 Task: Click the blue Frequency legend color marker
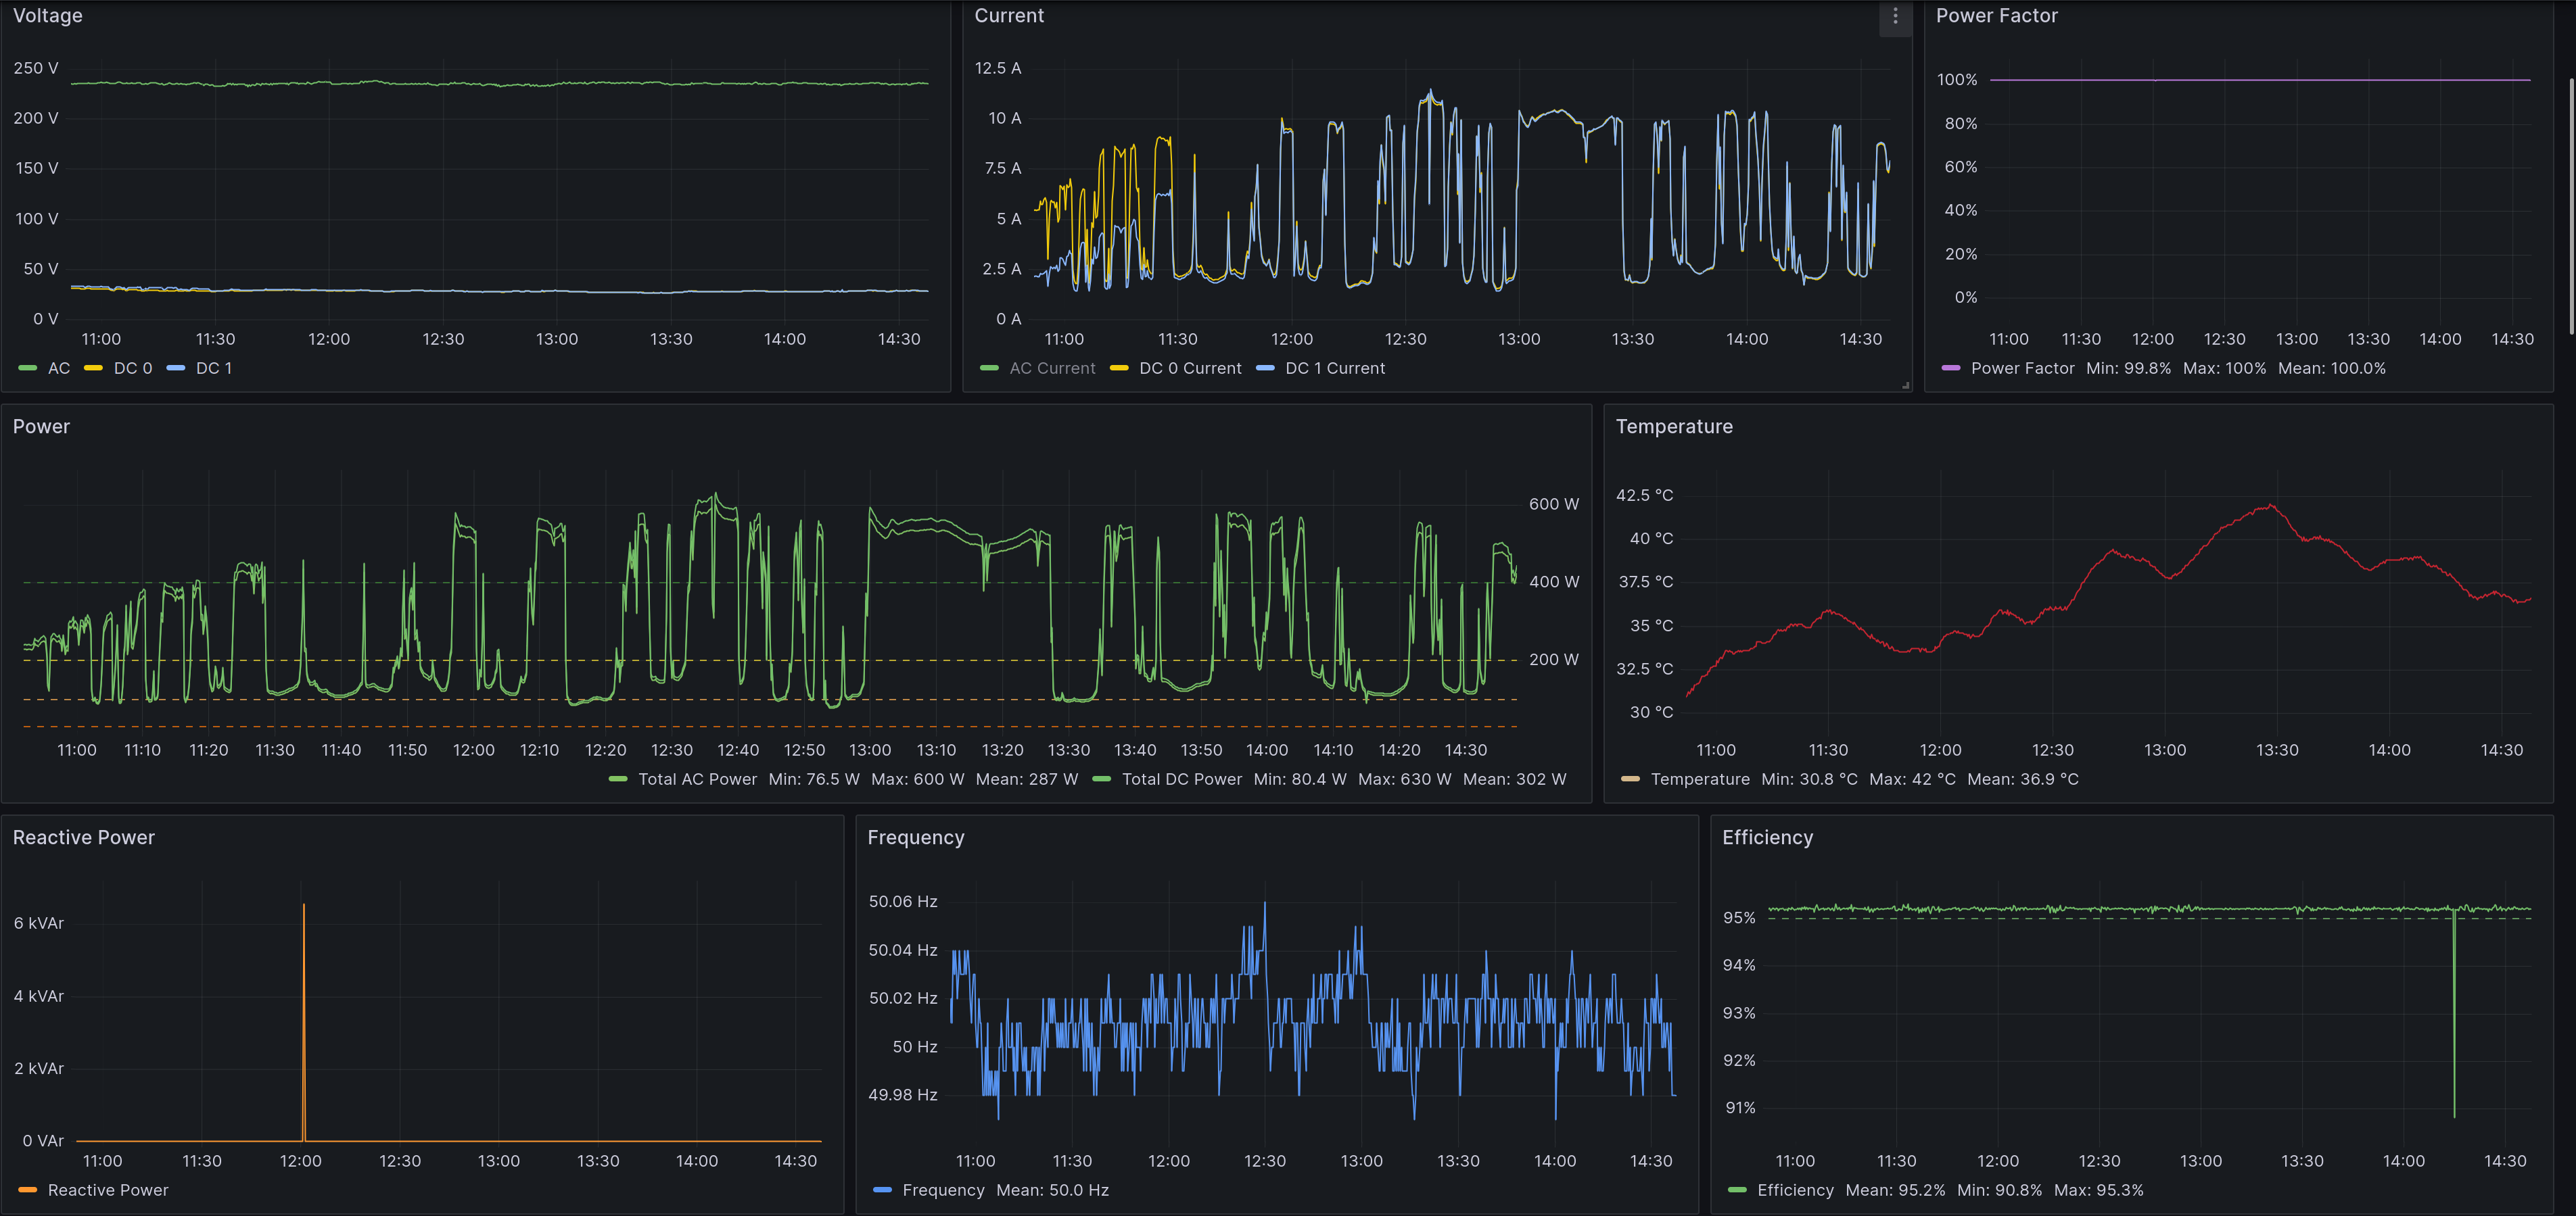point(882,1190)
